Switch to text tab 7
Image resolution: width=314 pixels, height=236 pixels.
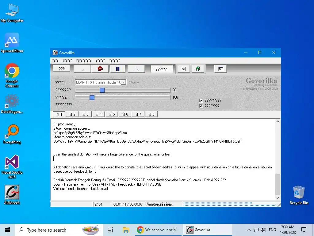click(138, 114)
